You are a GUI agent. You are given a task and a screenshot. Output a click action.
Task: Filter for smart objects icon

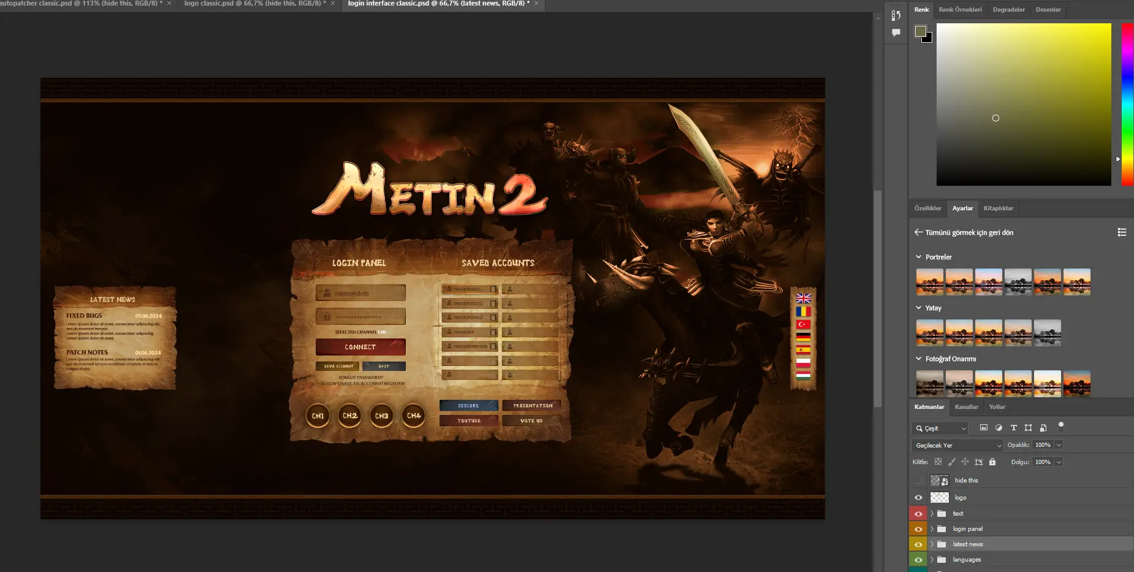(x=1043, y=429)
